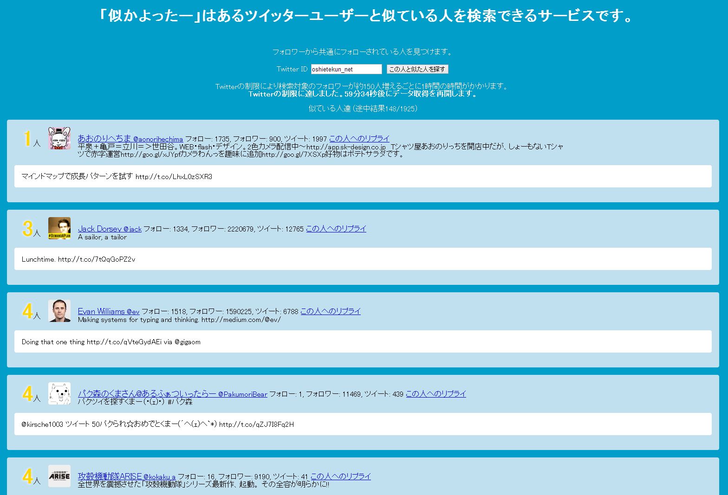Click reply link for 攻殻機動隊ARISE
The image size is (728, 495).
[341, 476]
